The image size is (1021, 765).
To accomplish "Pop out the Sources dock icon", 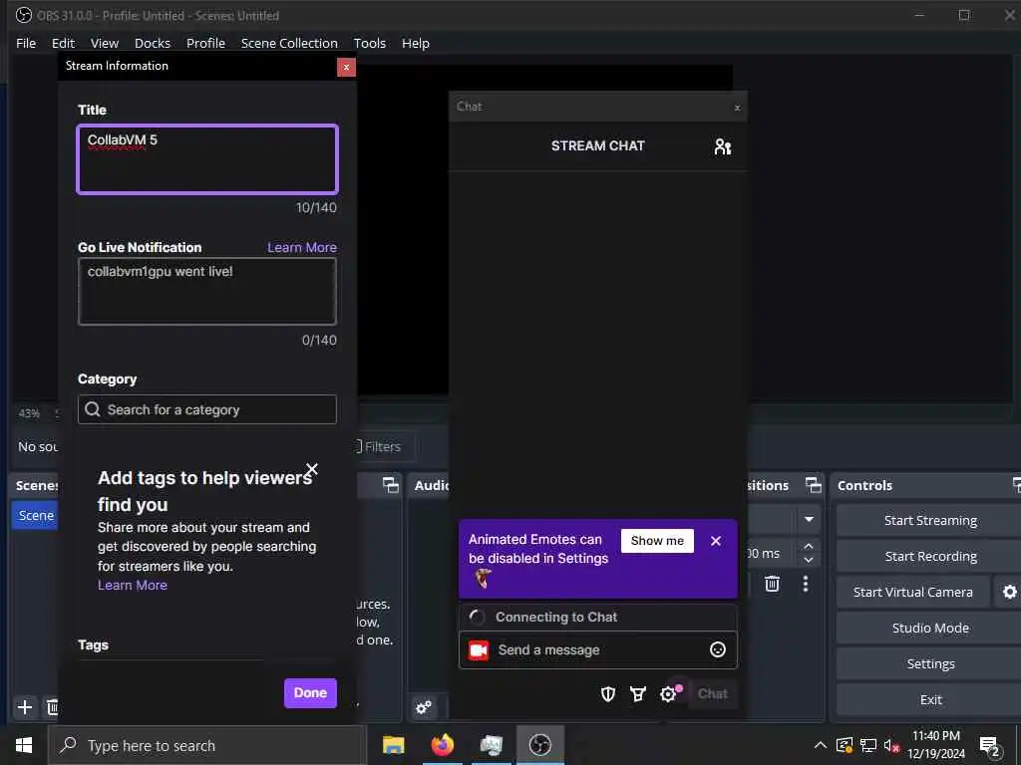I will (390, 485).
